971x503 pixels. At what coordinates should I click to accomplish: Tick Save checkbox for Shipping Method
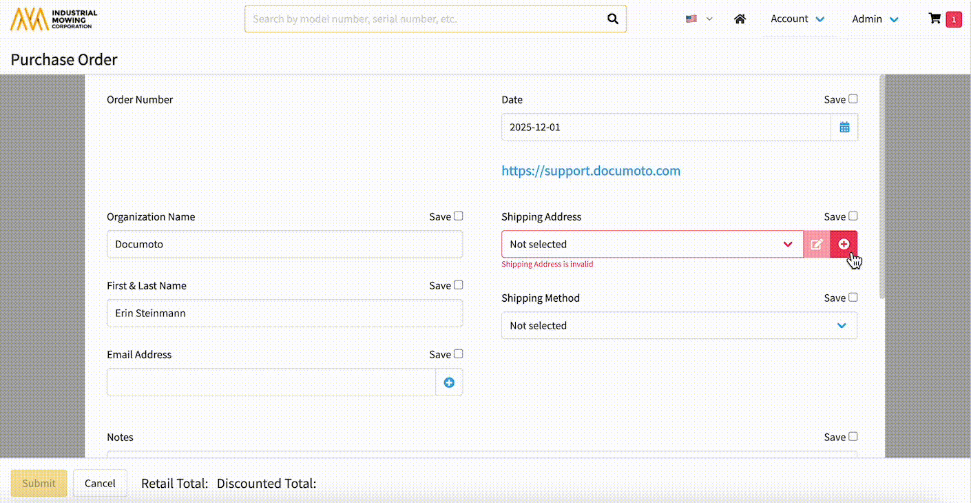(x=853, y=298)
